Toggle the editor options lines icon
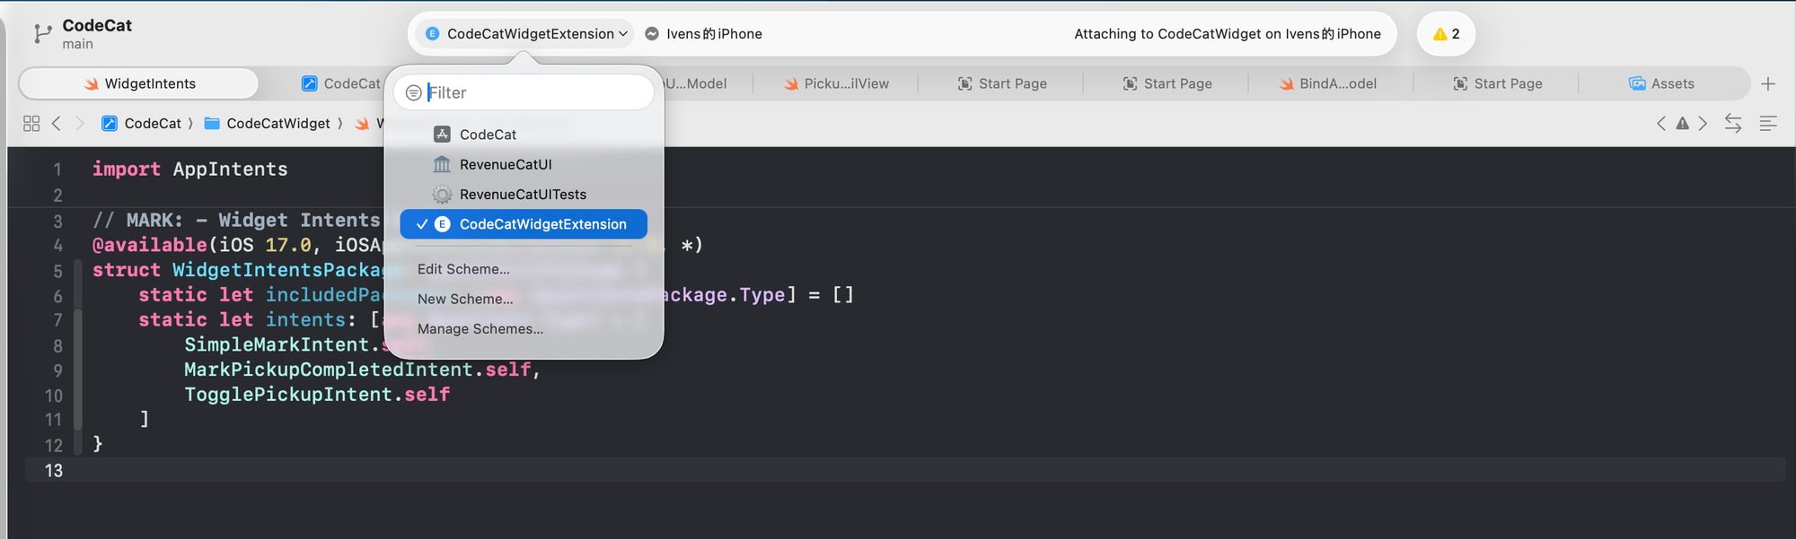 pos(1768,124)
